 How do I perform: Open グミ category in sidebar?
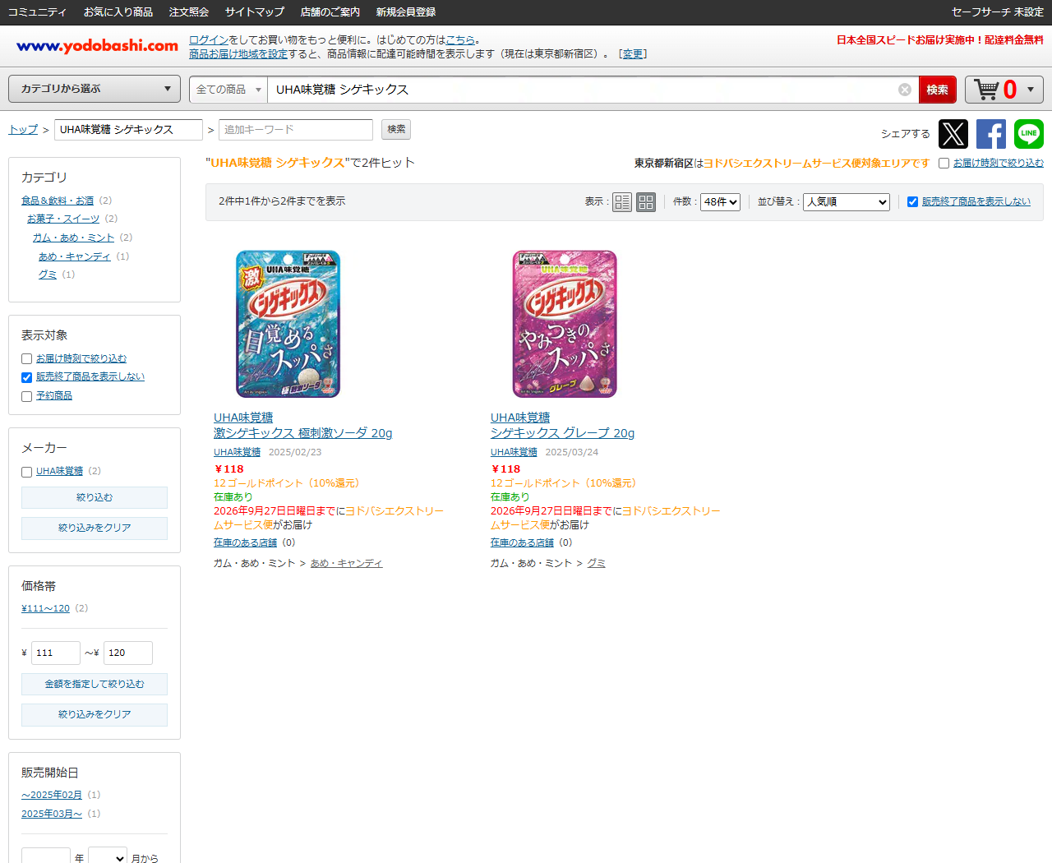point(48,275)
